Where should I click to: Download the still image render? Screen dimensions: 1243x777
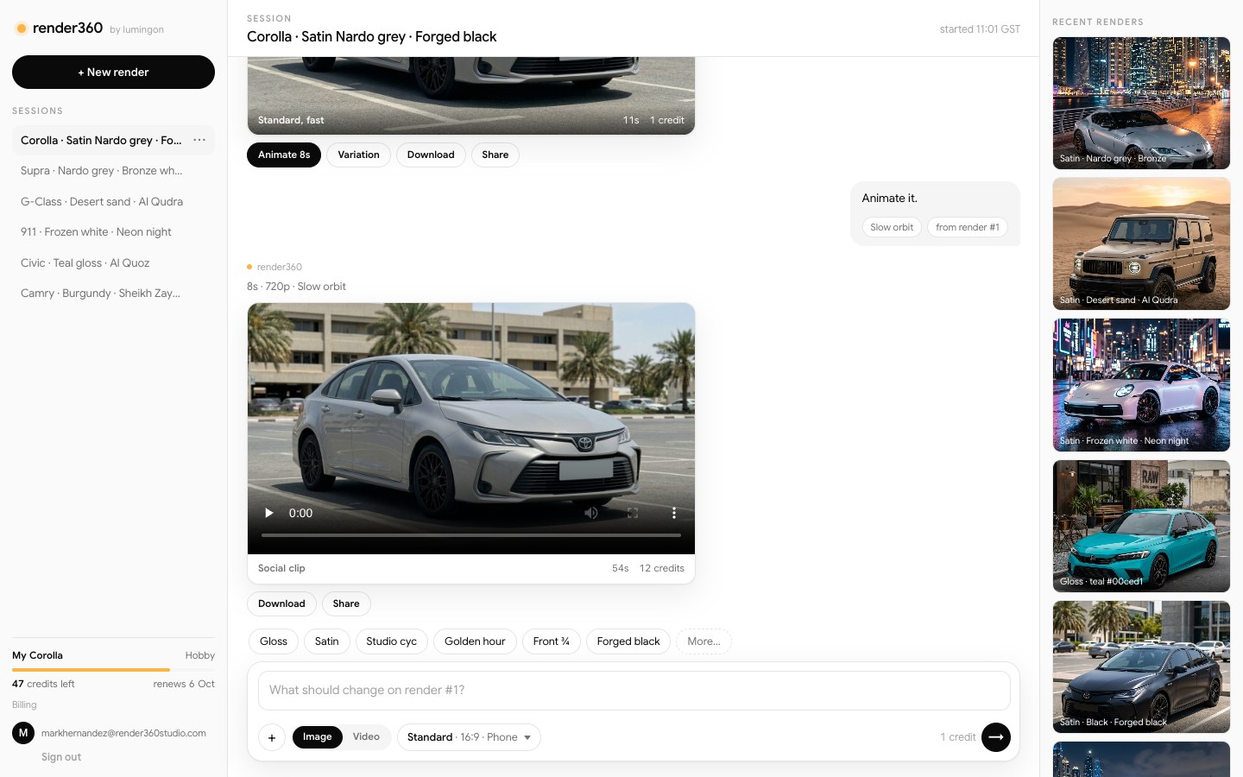point(431,155)
